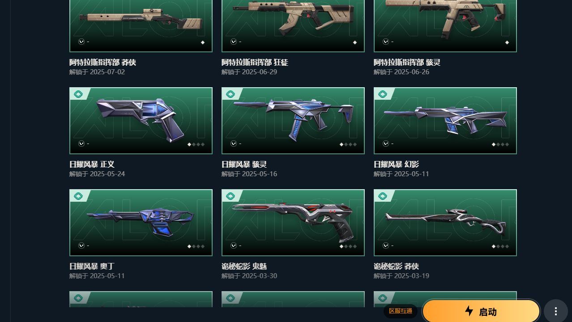Screen dimensions: 572x322
Task: Select the 日耀风暴 幻影 rifle skin thumbnail
Action: [x=445, y=121]
